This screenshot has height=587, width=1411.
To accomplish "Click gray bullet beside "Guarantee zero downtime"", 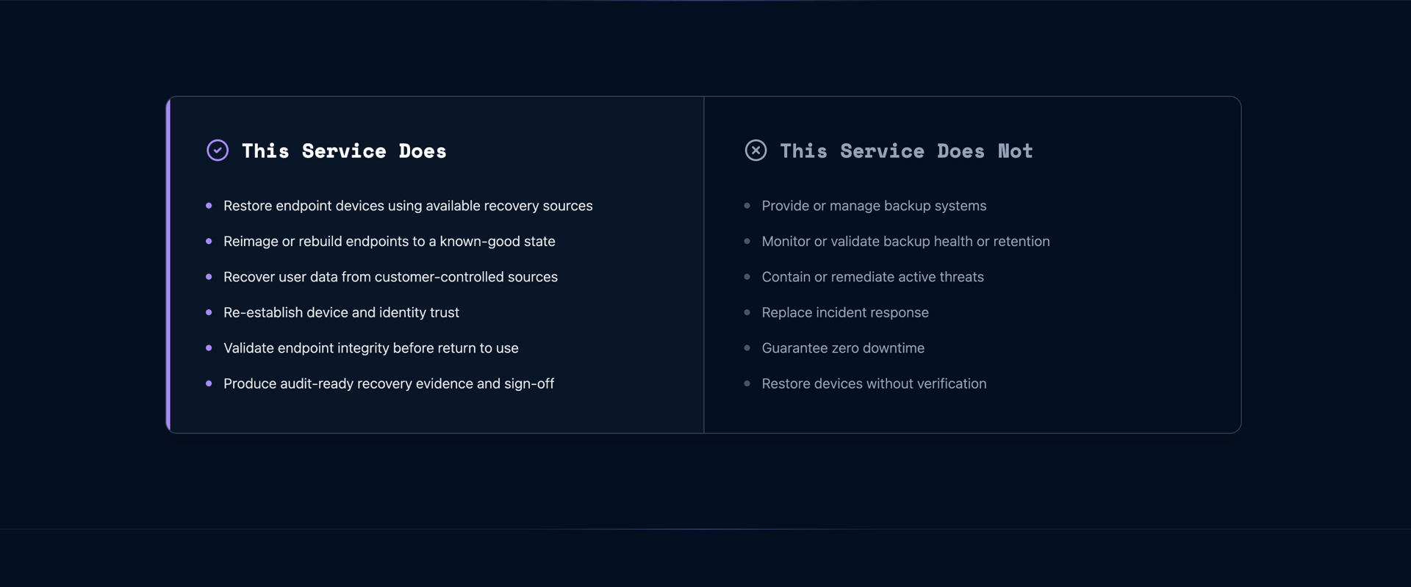I will tap(747, 348).
